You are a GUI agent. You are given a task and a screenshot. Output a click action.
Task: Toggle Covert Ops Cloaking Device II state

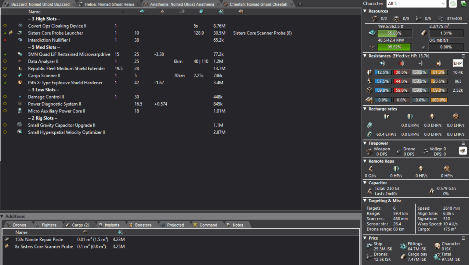point(5,26)
